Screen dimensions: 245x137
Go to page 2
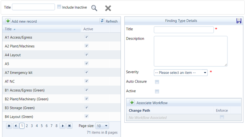point(27,126)
